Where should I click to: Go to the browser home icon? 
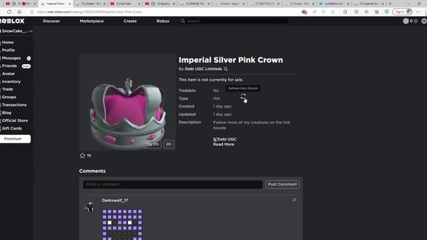(19, 12)
